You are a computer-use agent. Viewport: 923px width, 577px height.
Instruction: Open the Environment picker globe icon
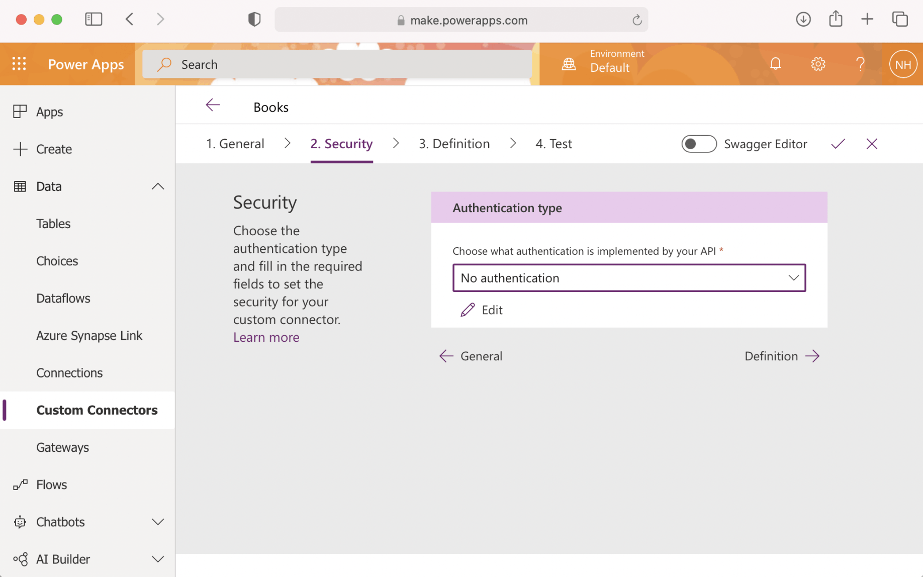[x=569, y=64]
